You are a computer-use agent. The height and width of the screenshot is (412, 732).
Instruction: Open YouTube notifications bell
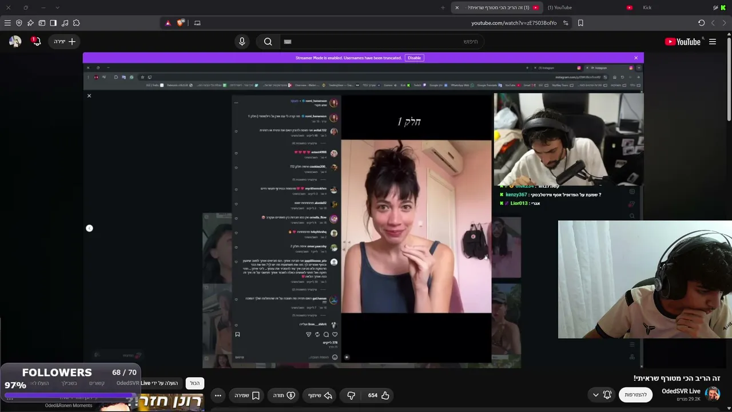36,41
